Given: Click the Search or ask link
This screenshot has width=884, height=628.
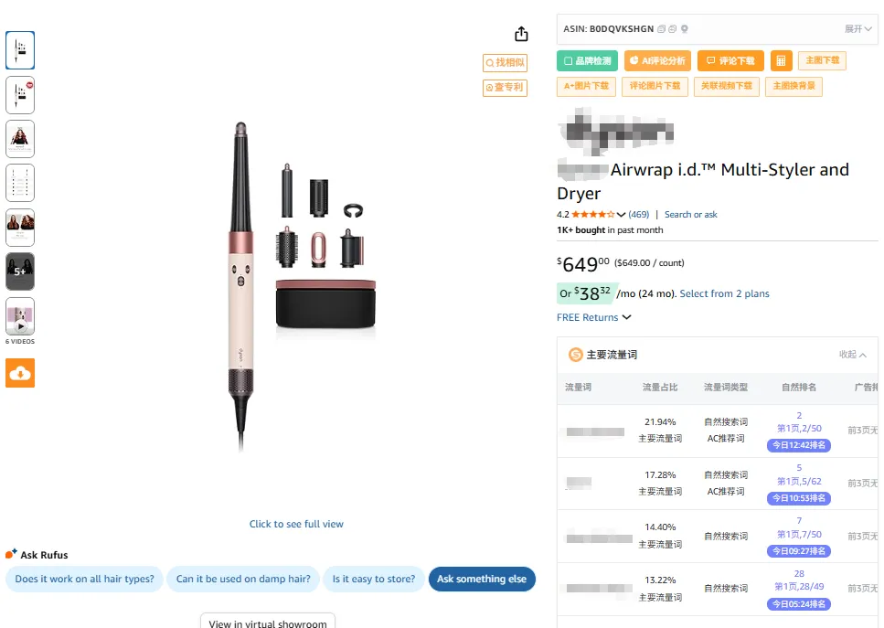Looking at the screenshot, I should click(690, 214).
